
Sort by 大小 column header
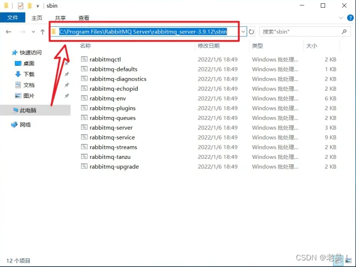(x=311, y=46)
